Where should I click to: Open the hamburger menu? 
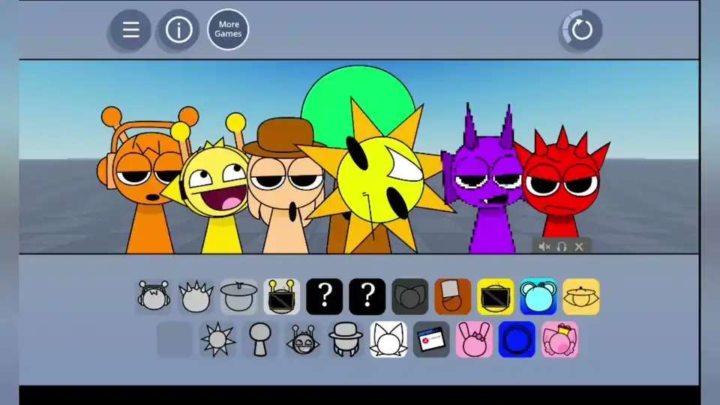[130, 30]
